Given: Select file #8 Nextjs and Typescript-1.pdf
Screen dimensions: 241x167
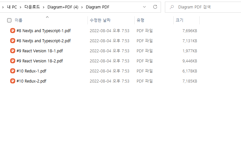Looking at the screenshot, I should tap(44, 31).
